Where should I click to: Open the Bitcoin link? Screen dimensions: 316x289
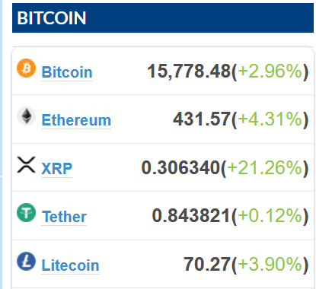click(67, 72)
